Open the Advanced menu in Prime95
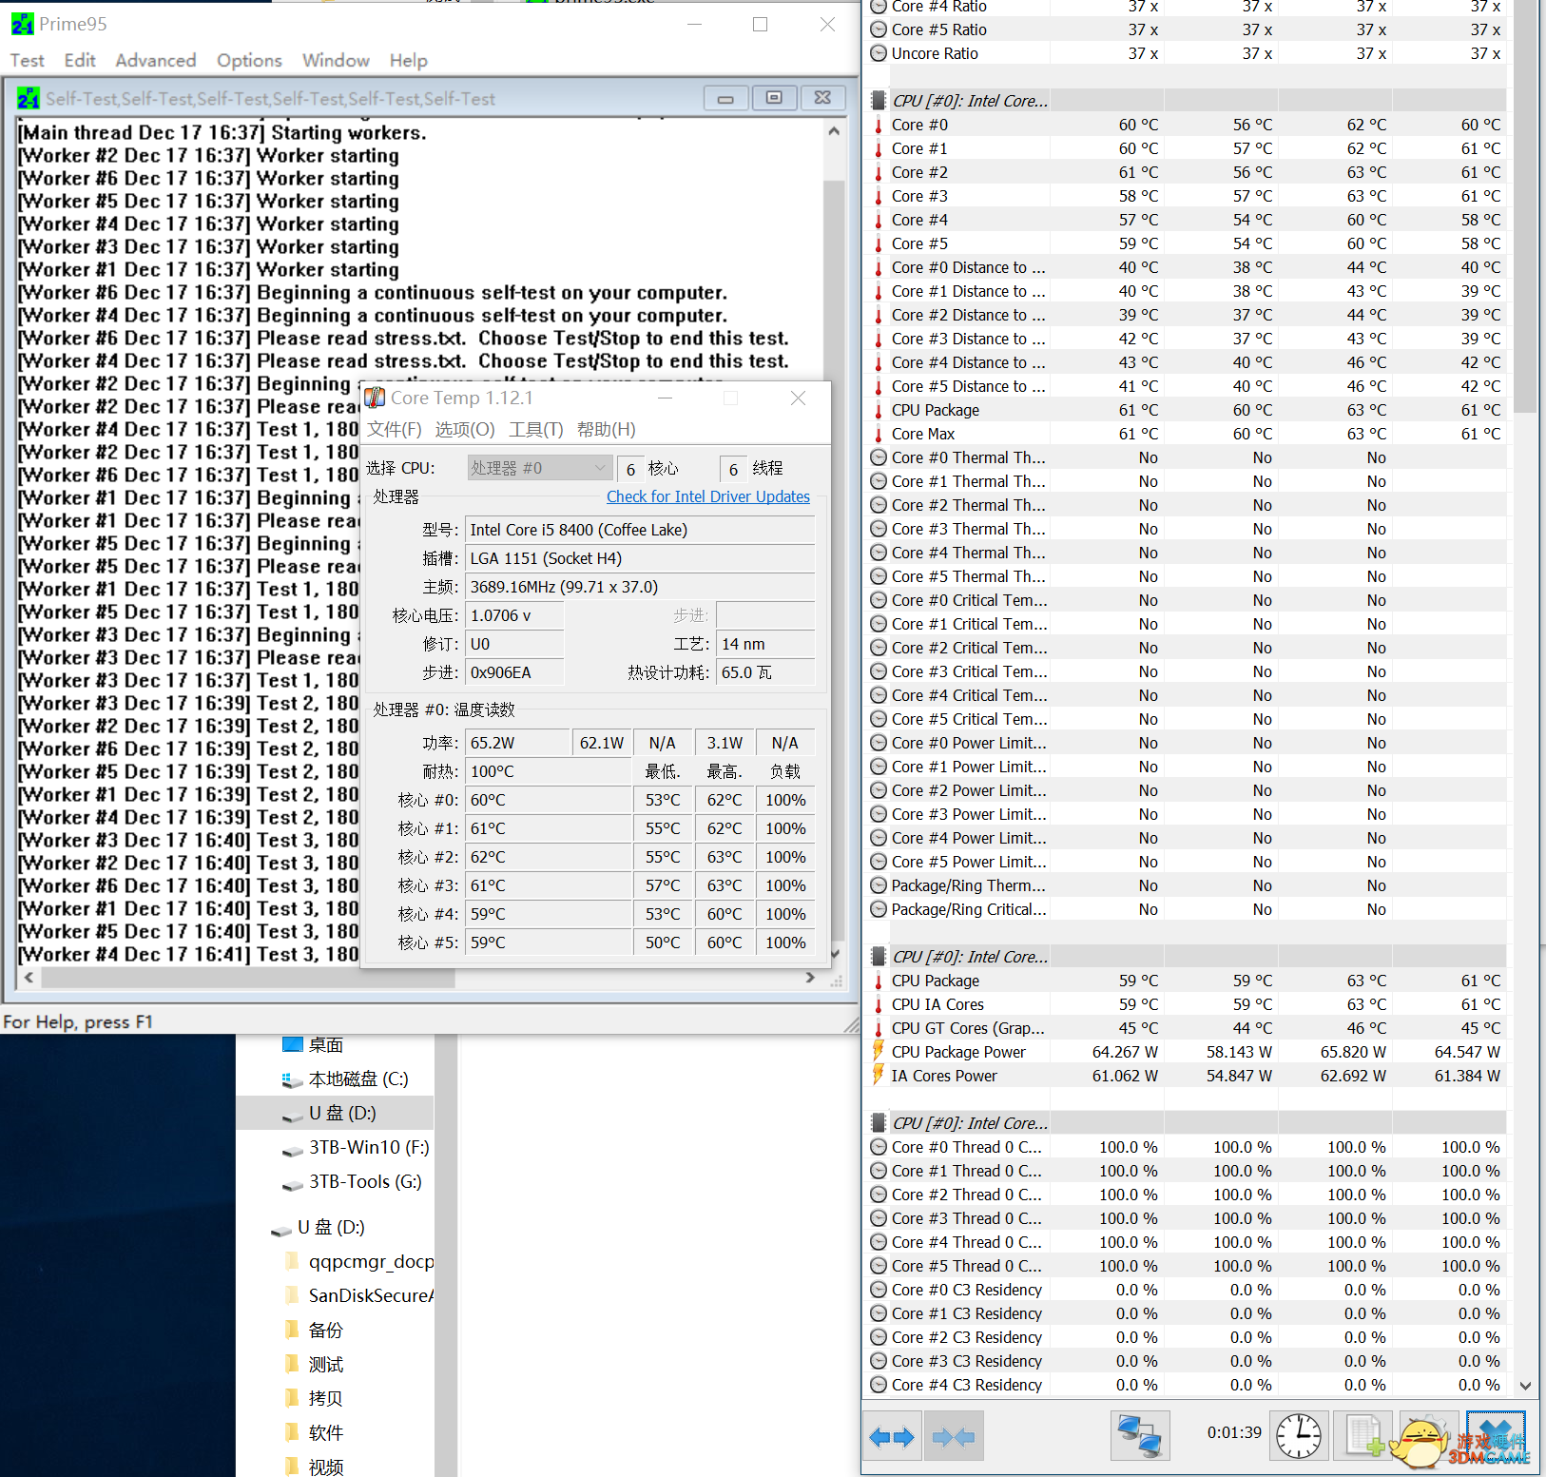This screenshot has height=1477, width=1546. [x=156, y=60]
